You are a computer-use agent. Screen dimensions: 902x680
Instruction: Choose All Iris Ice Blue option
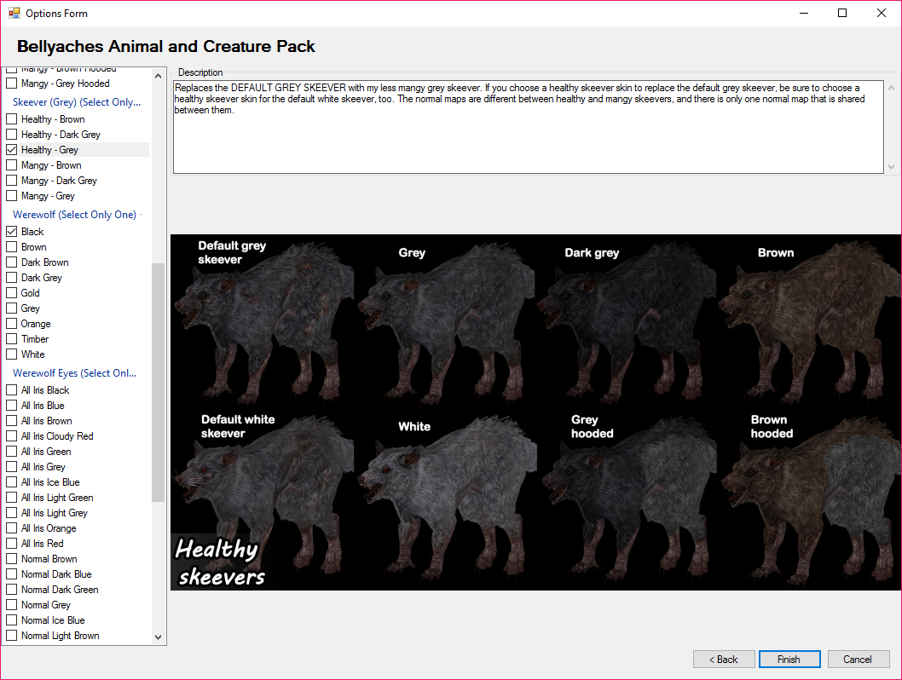[x=11, y=482]
